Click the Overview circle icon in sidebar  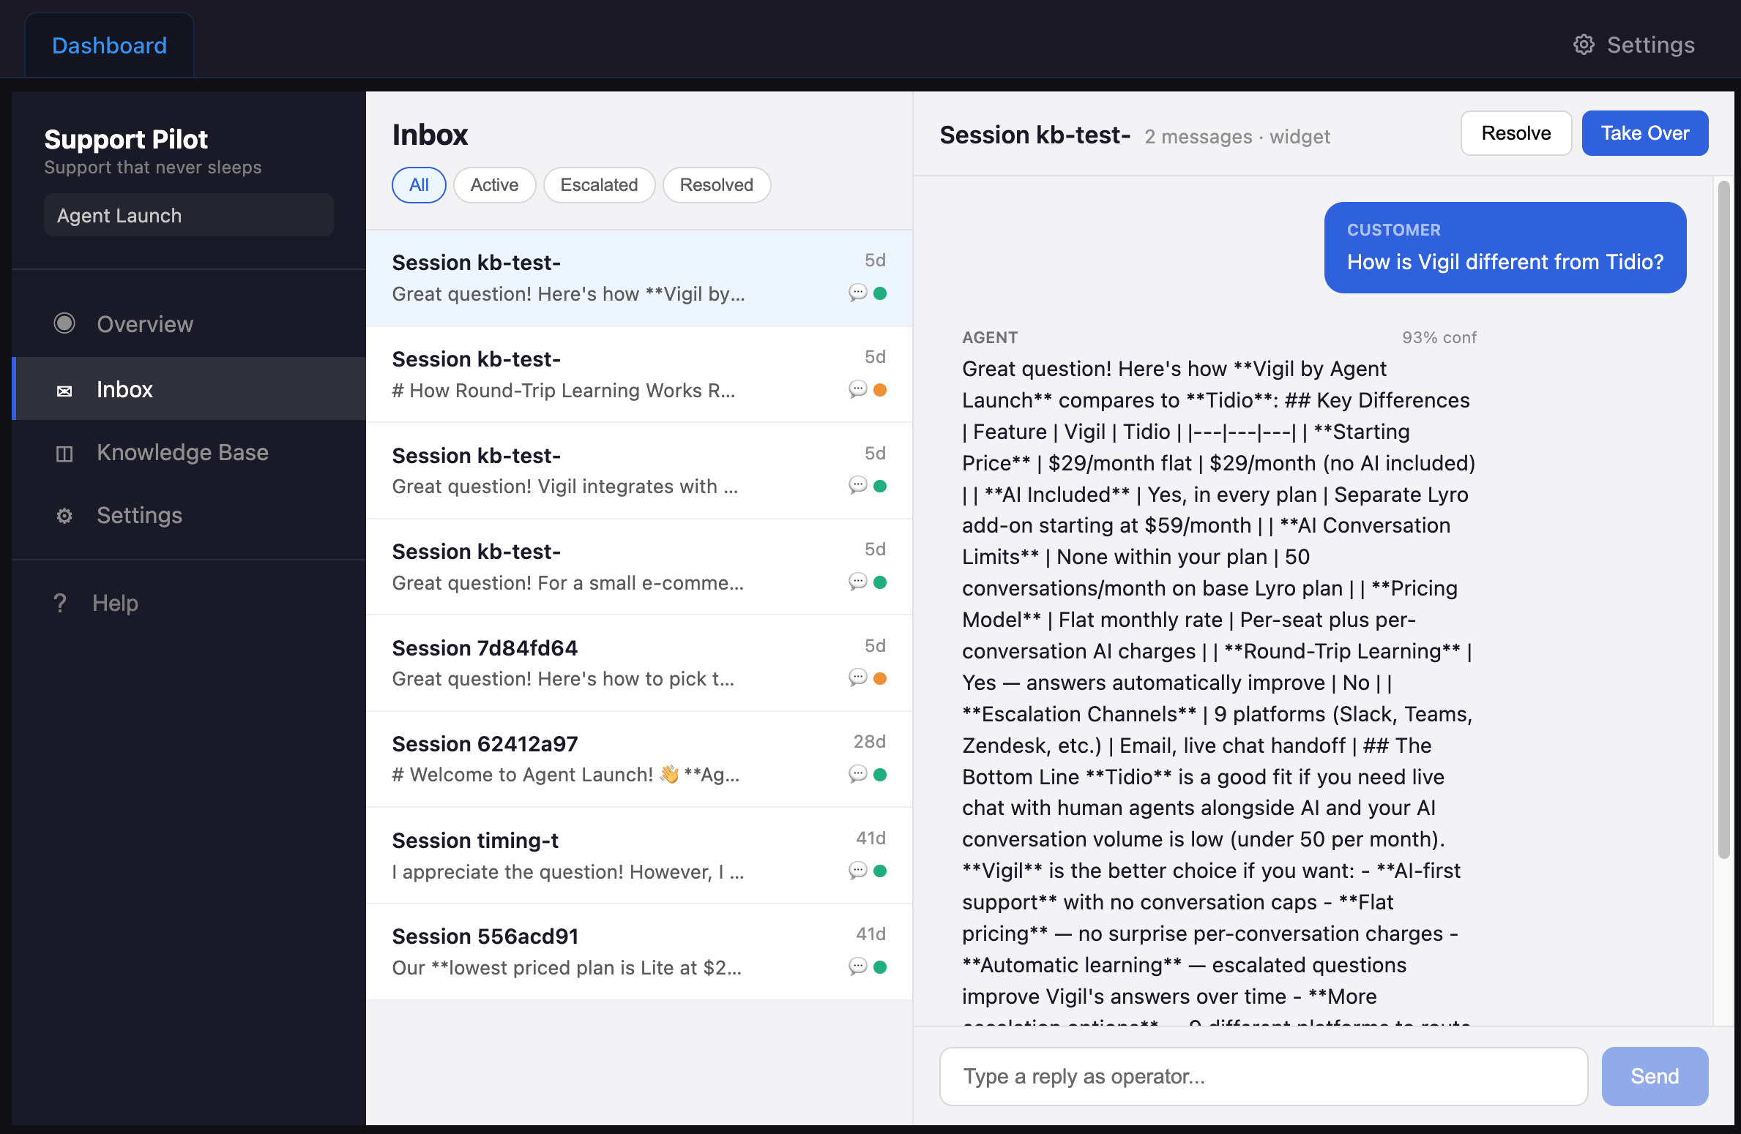[64, 323]
